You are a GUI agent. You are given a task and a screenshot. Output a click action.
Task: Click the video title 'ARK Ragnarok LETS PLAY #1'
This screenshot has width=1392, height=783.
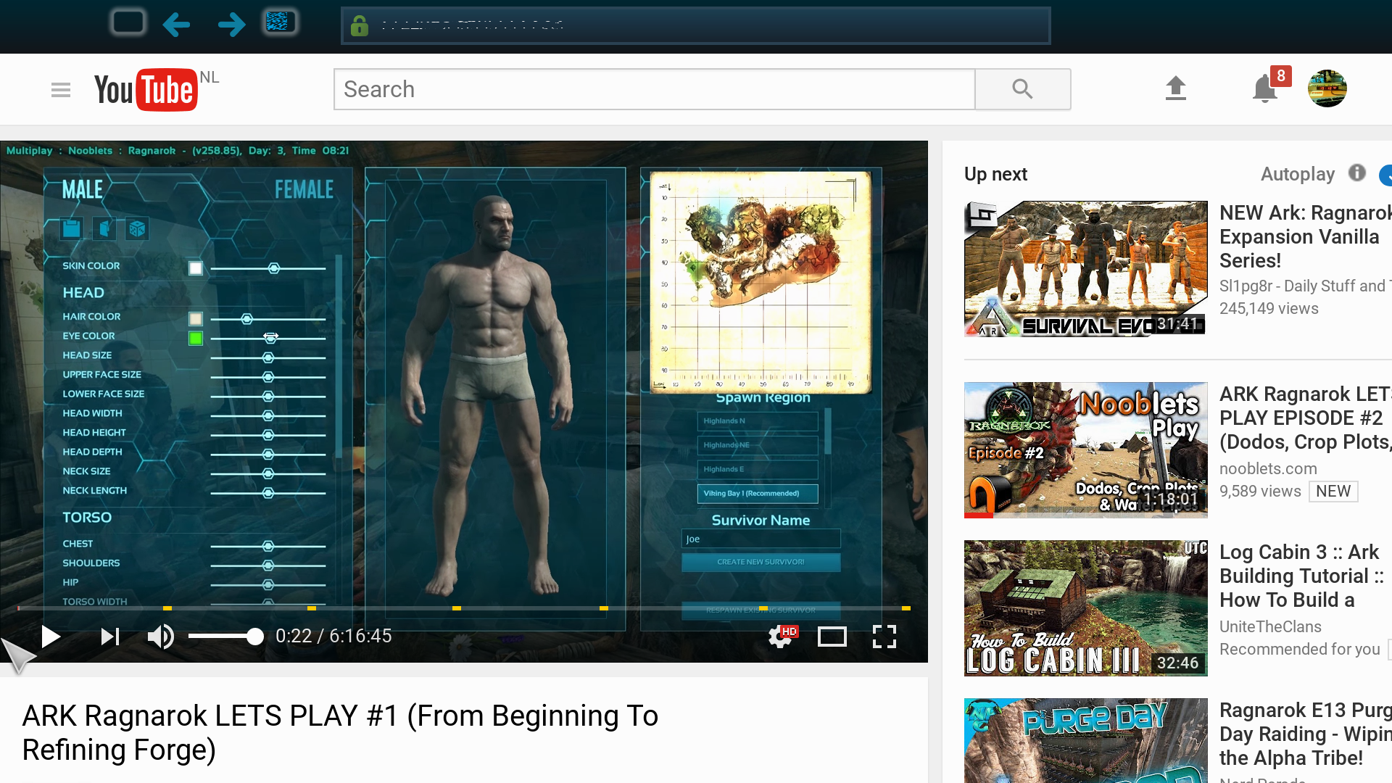click(x=340, y=733)
